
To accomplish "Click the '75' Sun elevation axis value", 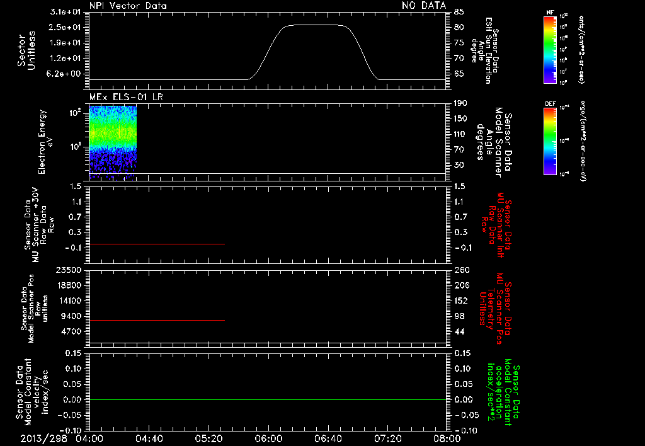I will [459, 43].
